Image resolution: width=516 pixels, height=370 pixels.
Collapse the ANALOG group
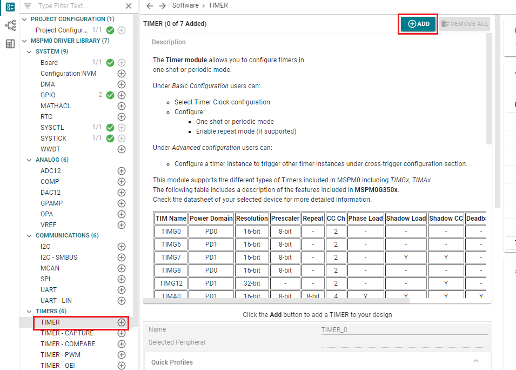tap(29, 160)
